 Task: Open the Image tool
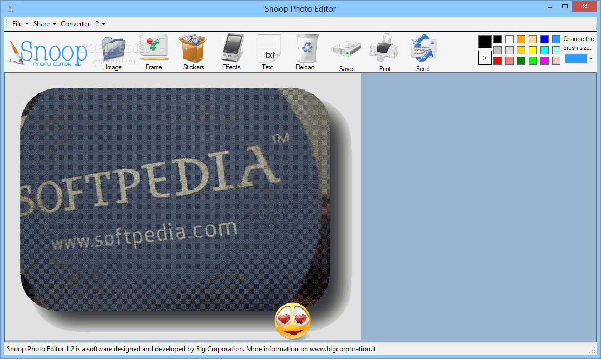coord(114,52)
